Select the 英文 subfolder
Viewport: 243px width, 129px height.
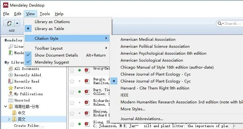tap(19, 119)
